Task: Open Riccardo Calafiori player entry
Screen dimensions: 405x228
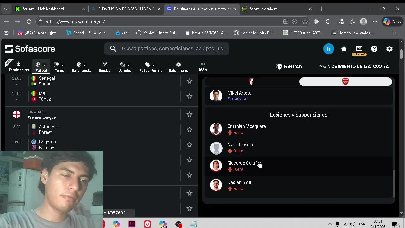Action: (298, 166)
